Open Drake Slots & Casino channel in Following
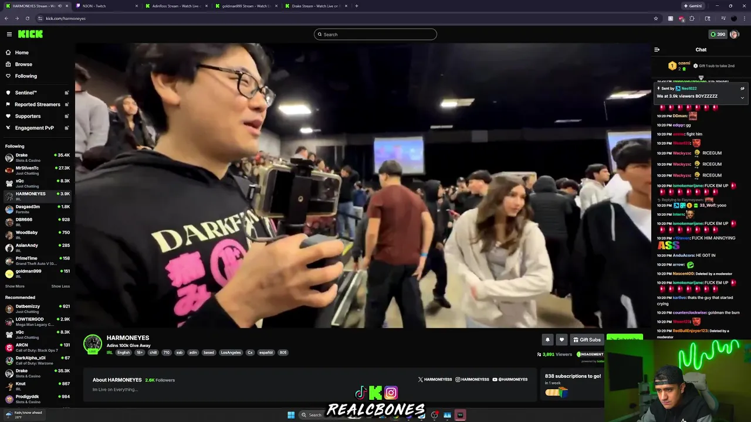This screenshot has height=422, width=751. pos(38,158)
